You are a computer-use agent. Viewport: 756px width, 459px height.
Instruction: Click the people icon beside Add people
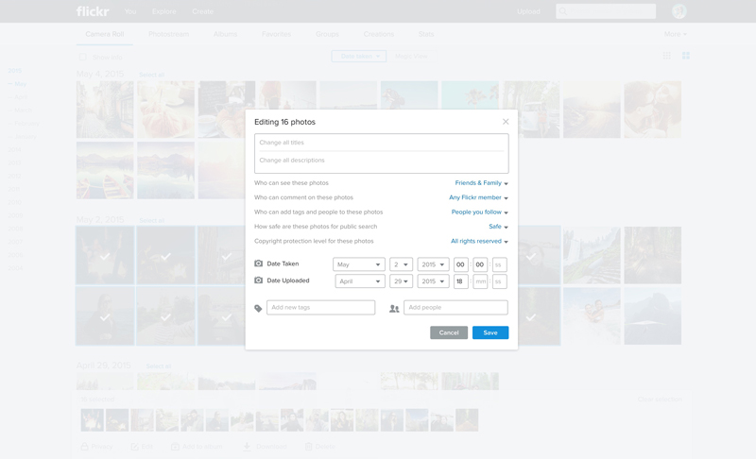pyautogui.click(x=394, y=308)
